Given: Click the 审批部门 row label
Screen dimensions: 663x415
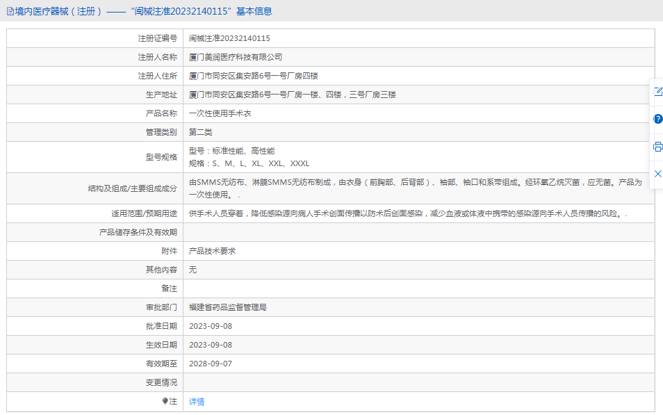Looking at the screenshot, I should [161, 307].
